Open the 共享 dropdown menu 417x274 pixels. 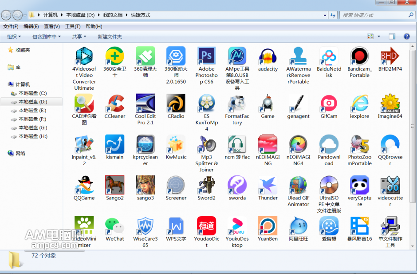(x=79, y=36)
